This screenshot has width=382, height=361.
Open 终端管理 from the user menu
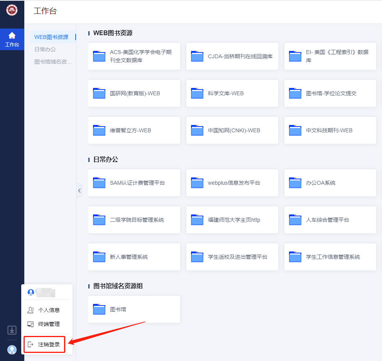click(x=49, y=324)
